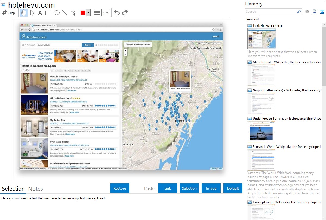Switch to the Selection tab

(13, 189)
